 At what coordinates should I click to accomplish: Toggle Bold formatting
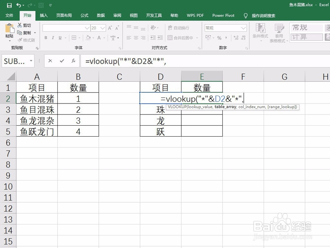tap(46, 38)
